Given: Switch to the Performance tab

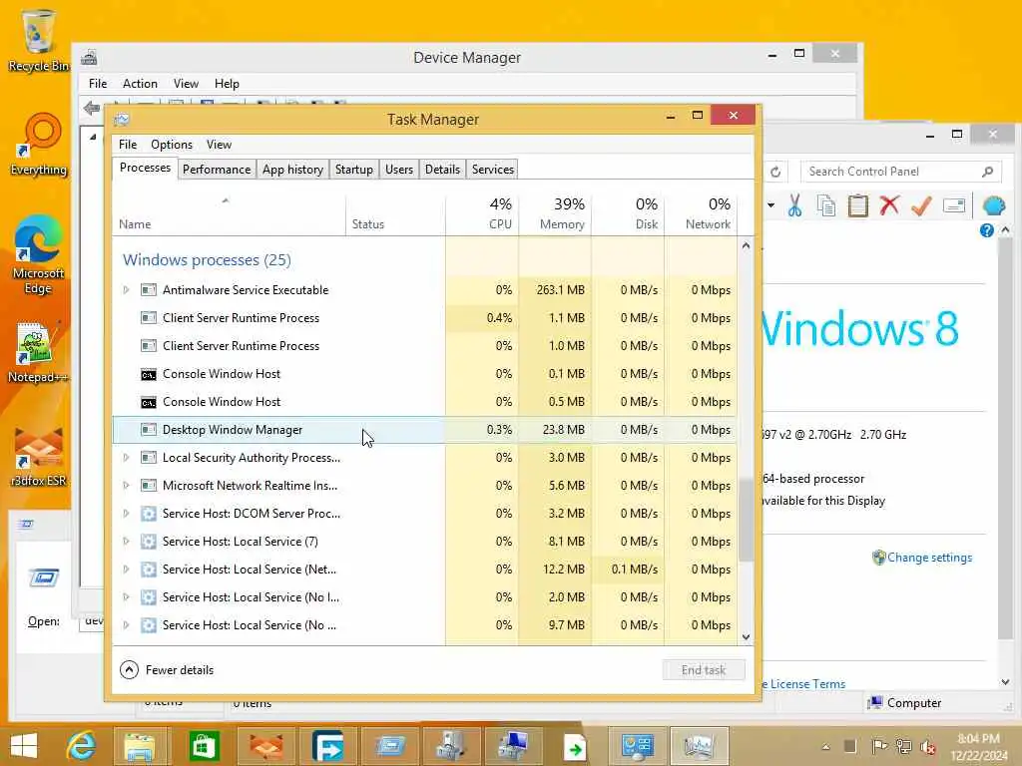Looking at the screenshot, I should pos(217,170).
